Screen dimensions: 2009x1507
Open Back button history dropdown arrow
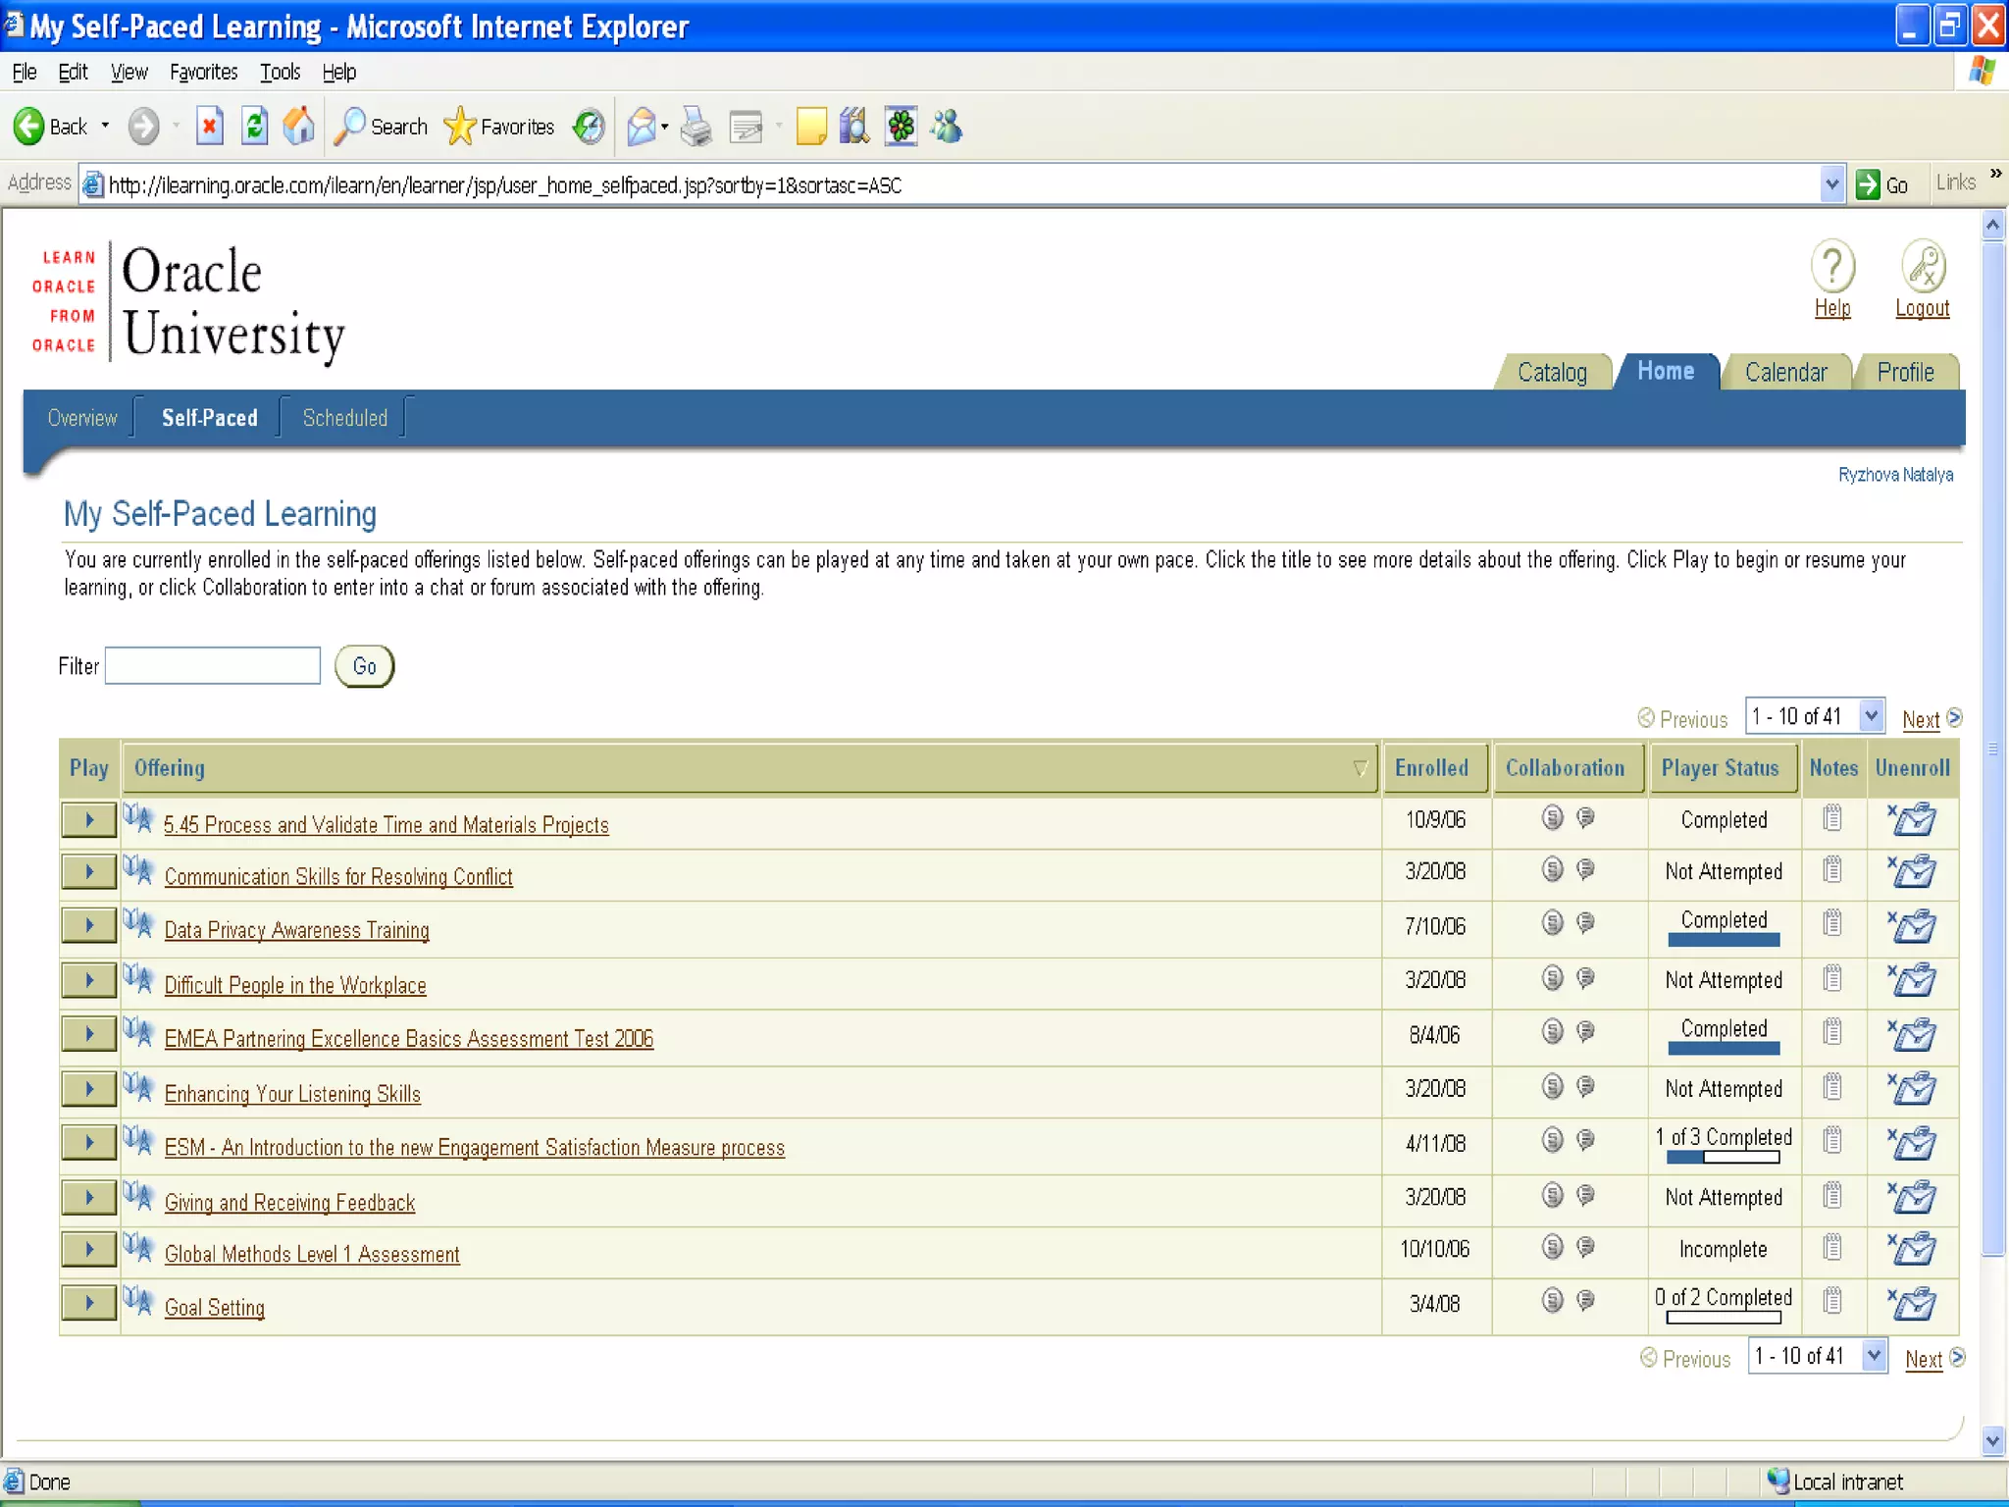(x=105, y=127)
